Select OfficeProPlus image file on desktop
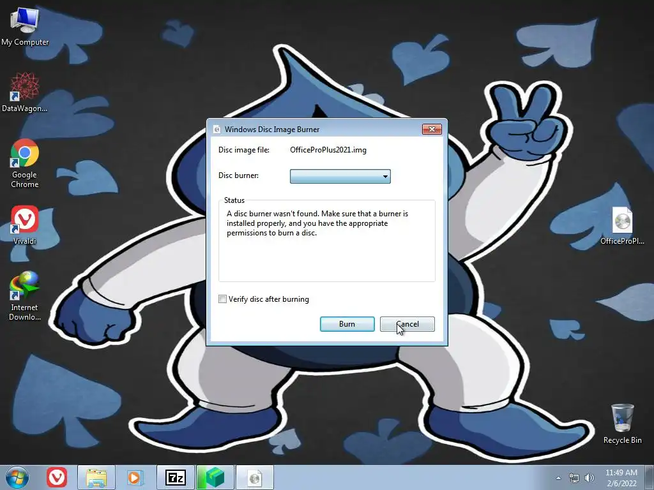The height and width of the screenshot is (490, 654). tap(622, 226)
